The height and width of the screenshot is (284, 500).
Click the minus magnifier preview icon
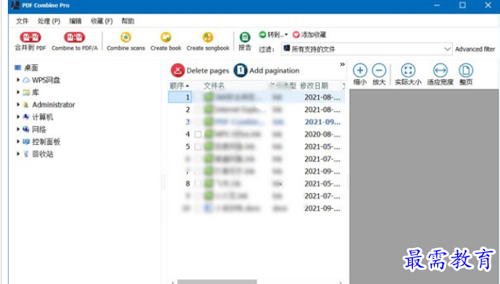click(379, 70)
